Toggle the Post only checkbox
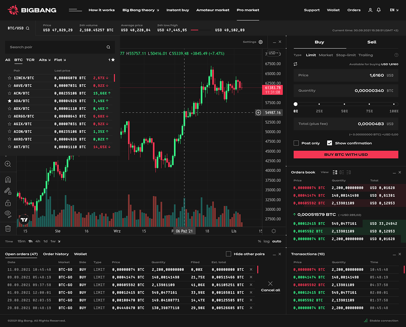Image resolution: width=406 pixels, height=327 pixels. 296,143
